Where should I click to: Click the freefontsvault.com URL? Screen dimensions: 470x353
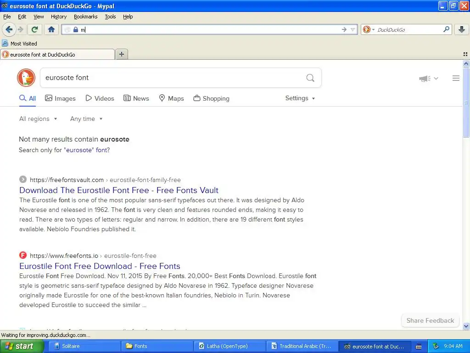click(x=67, y=180)
